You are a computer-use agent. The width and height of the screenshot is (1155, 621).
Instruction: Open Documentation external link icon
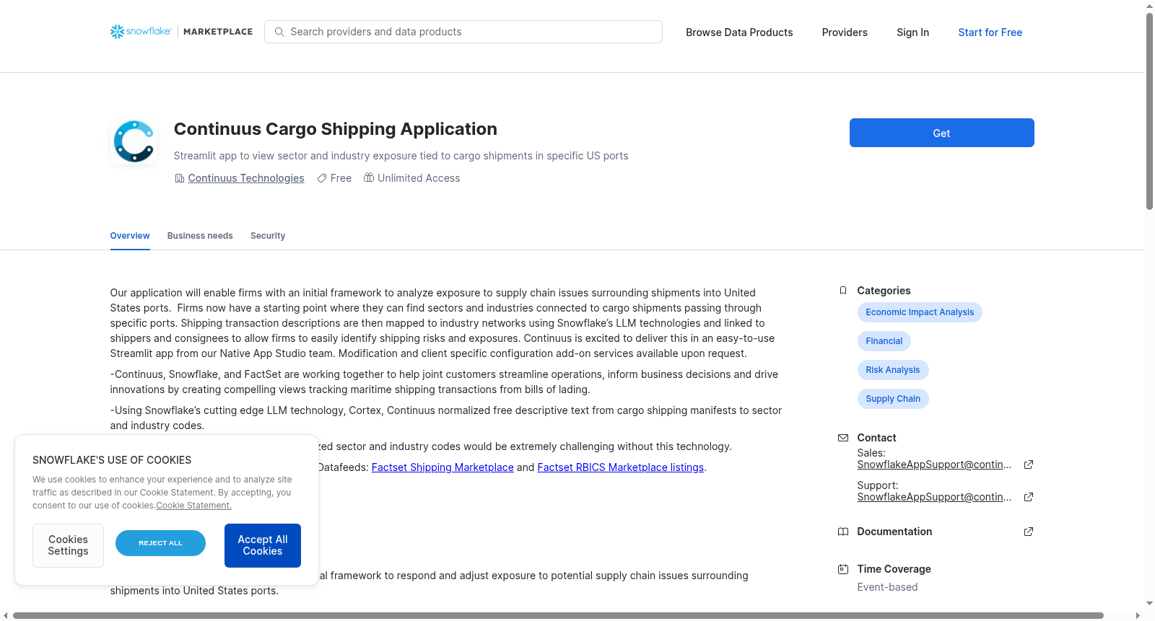tap(1029, 532)
